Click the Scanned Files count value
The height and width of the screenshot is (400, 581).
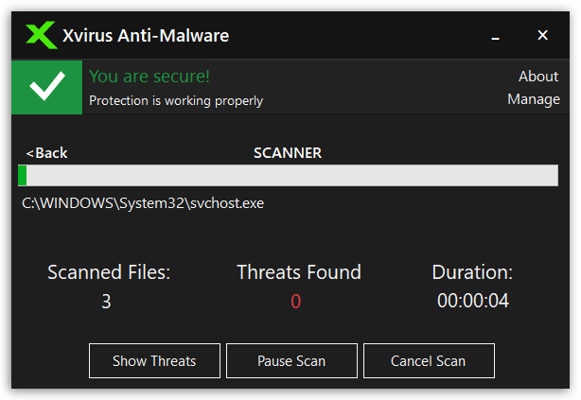(106, 301)
